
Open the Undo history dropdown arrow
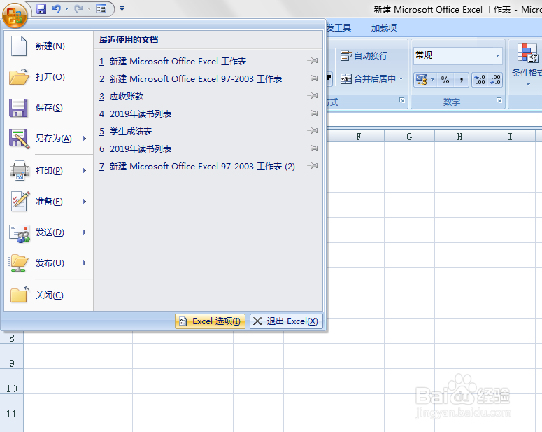click(x=66, y=9)
